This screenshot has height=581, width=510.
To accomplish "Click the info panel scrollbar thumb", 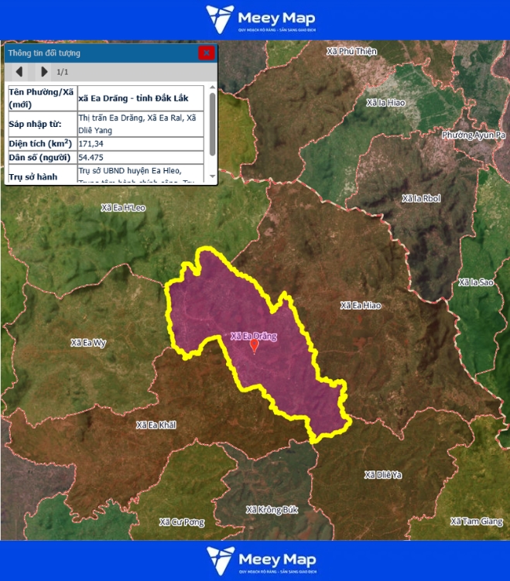I will point(213,124).
